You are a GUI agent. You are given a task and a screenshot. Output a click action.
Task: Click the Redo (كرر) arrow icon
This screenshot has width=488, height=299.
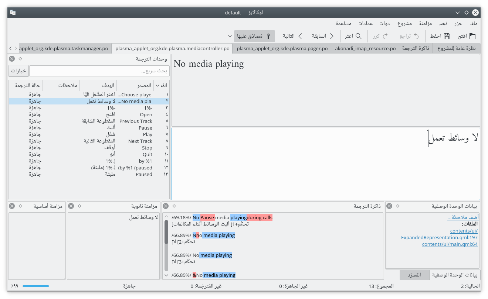385,36
